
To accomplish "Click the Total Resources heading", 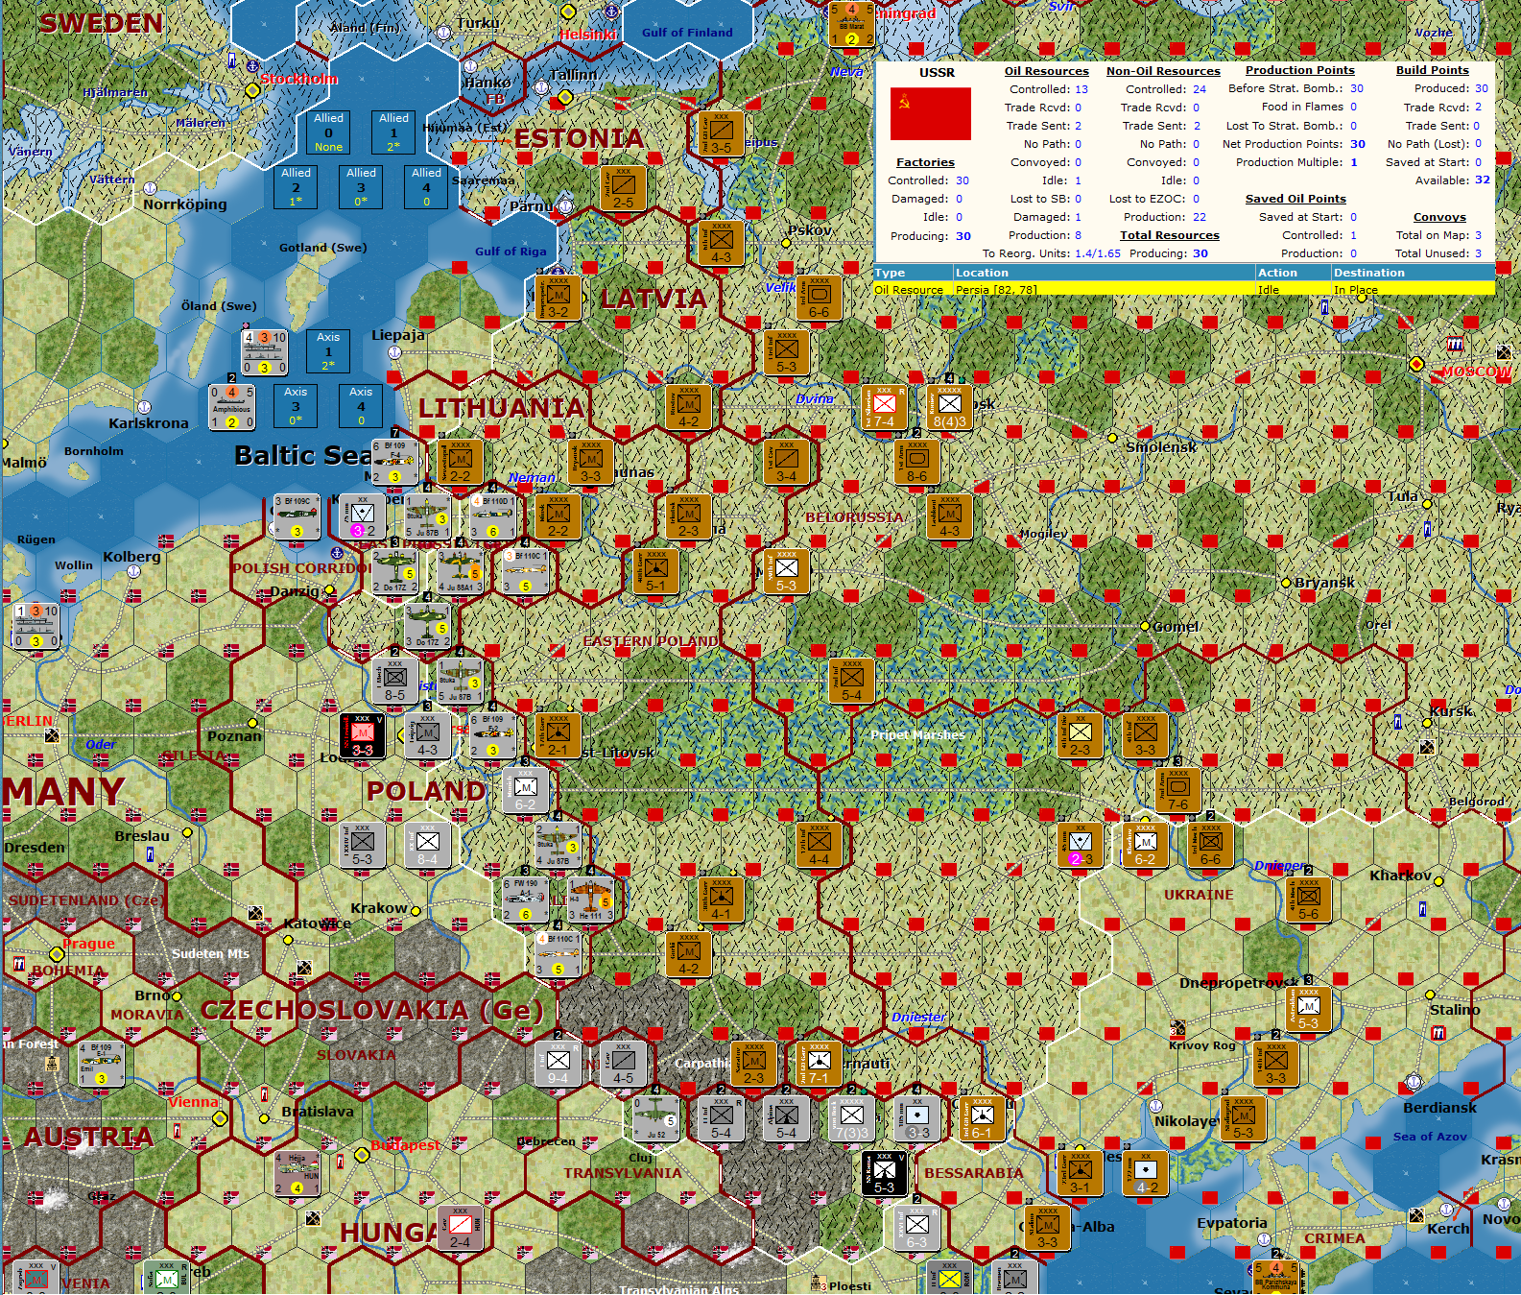I will coord(1169,235).
